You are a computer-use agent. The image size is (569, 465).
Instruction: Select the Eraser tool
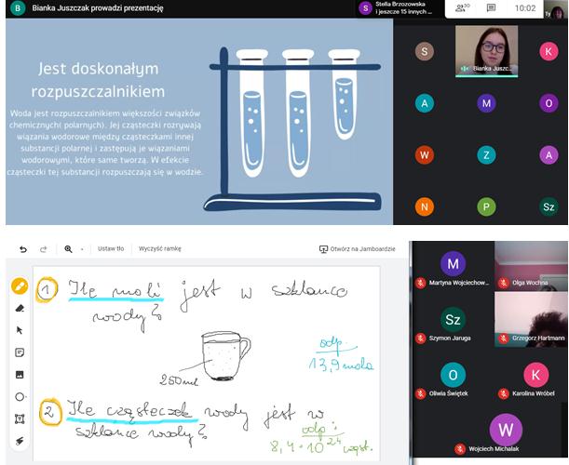click(20, 308)
